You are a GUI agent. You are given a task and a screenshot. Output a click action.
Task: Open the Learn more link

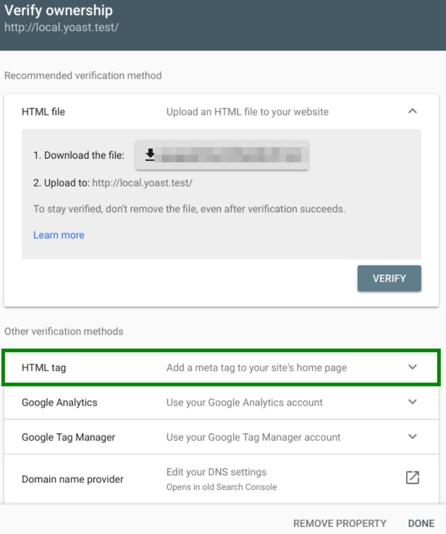pyautogui.click(x=59, y=235)
